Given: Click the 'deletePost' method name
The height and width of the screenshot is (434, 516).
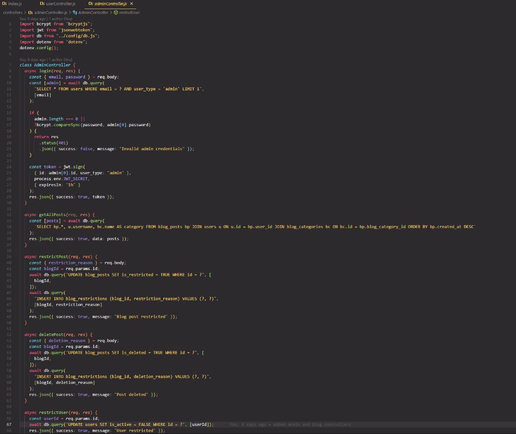Looking at the screenshot, I should point(51,335).
